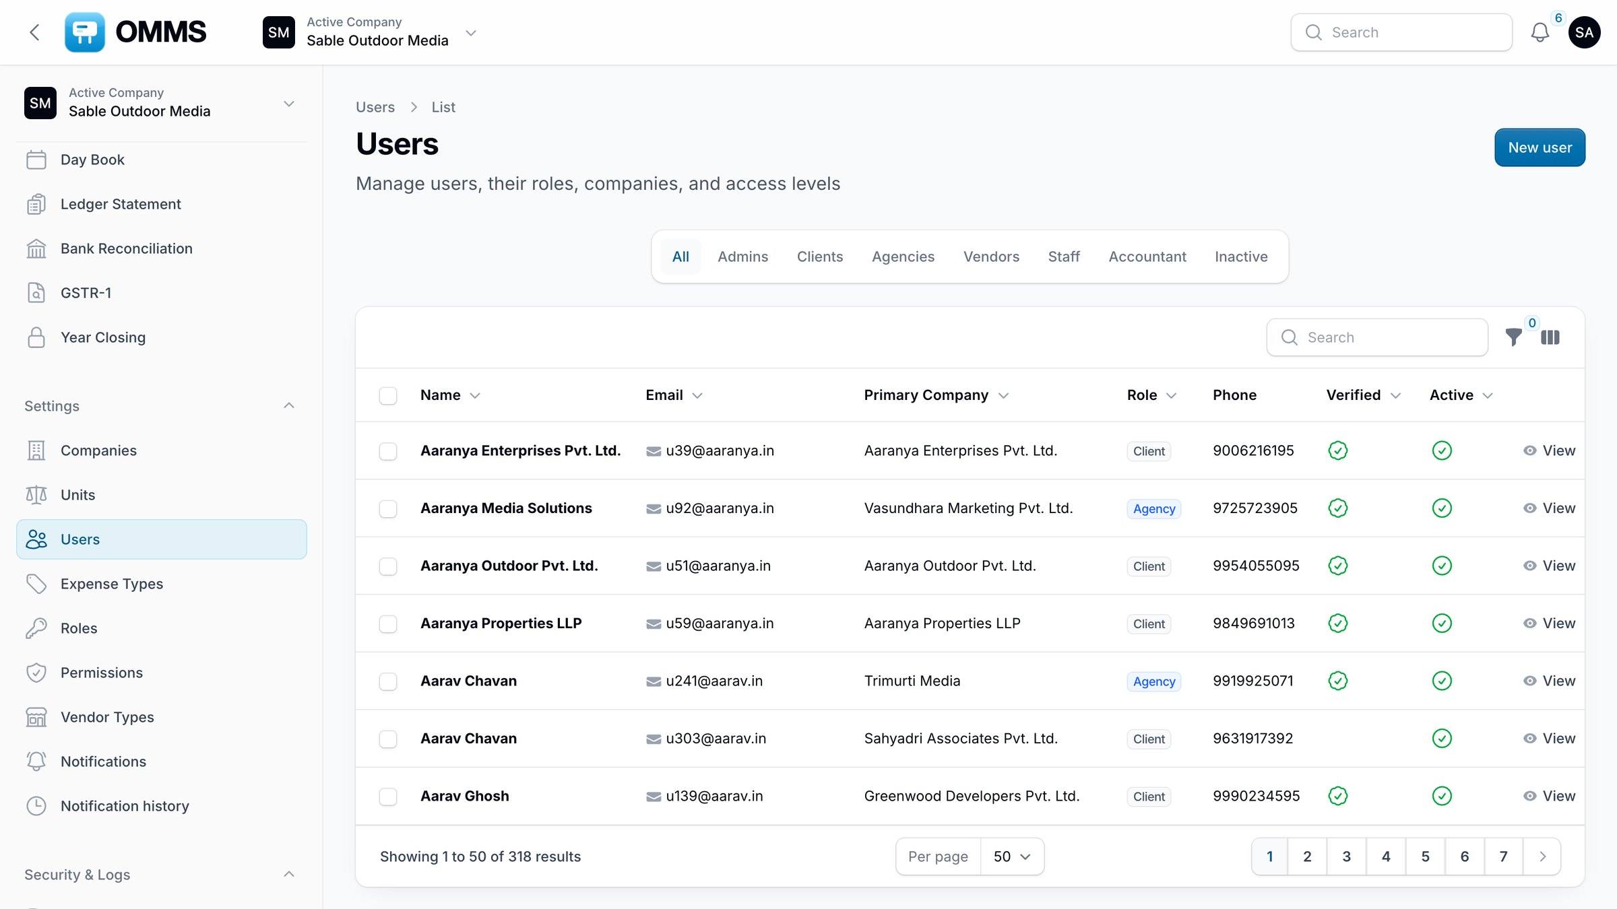Select the Aaranya Media Solutions row checkbox
The height and width of the screenshot is (909, 1617).
click(x=388, y=508)
